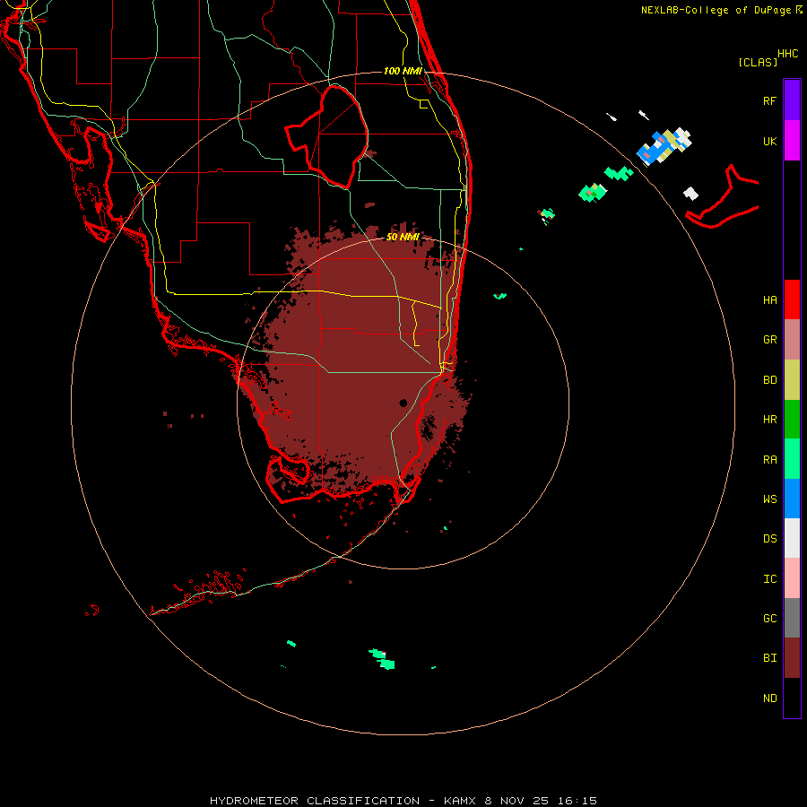Image resolution: width=807 pixels, height=807 pixels.
Task: Click the HYDROMETEOR CLASSIFICATION title text
Action: point(315,801)
